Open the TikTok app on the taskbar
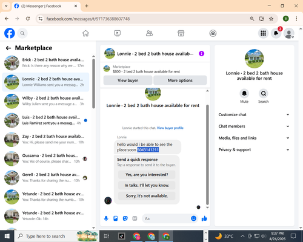 click(121, 236)
